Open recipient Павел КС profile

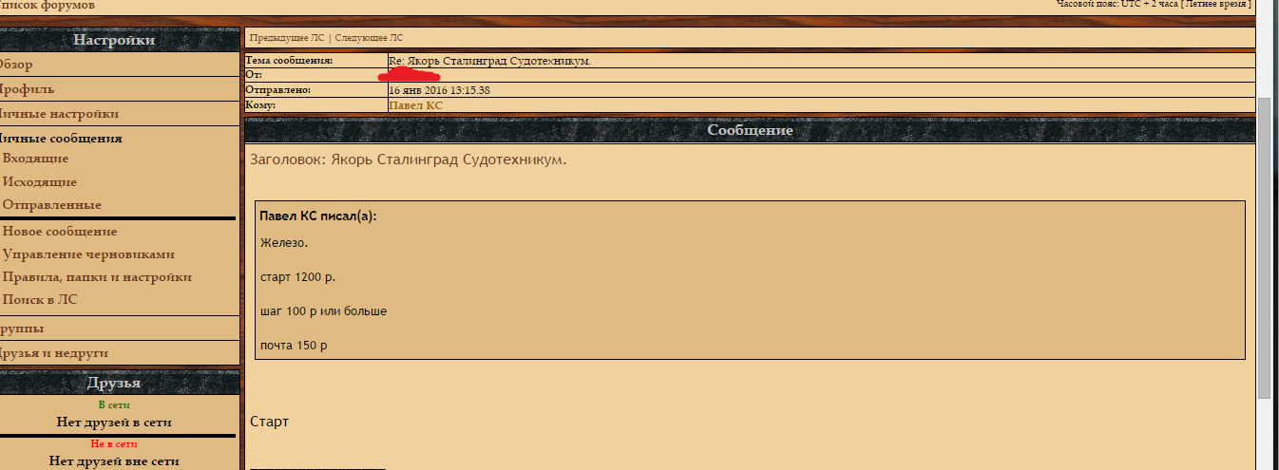tap(415, 105)
